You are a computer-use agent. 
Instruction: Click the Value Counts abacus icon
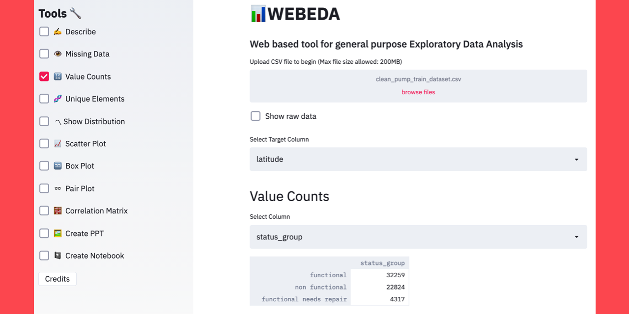pos(57,76)
